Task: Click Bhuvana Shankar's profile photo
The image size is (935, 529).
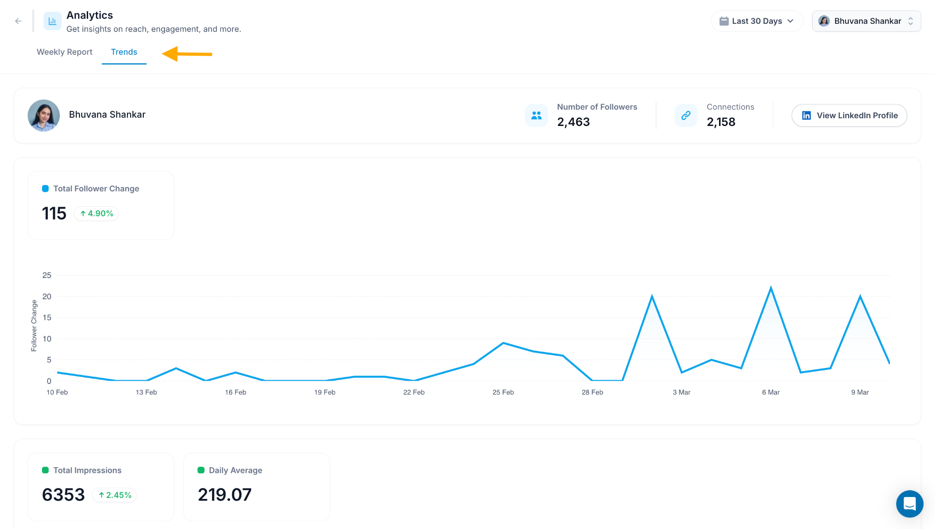Action: click(44, 115)
